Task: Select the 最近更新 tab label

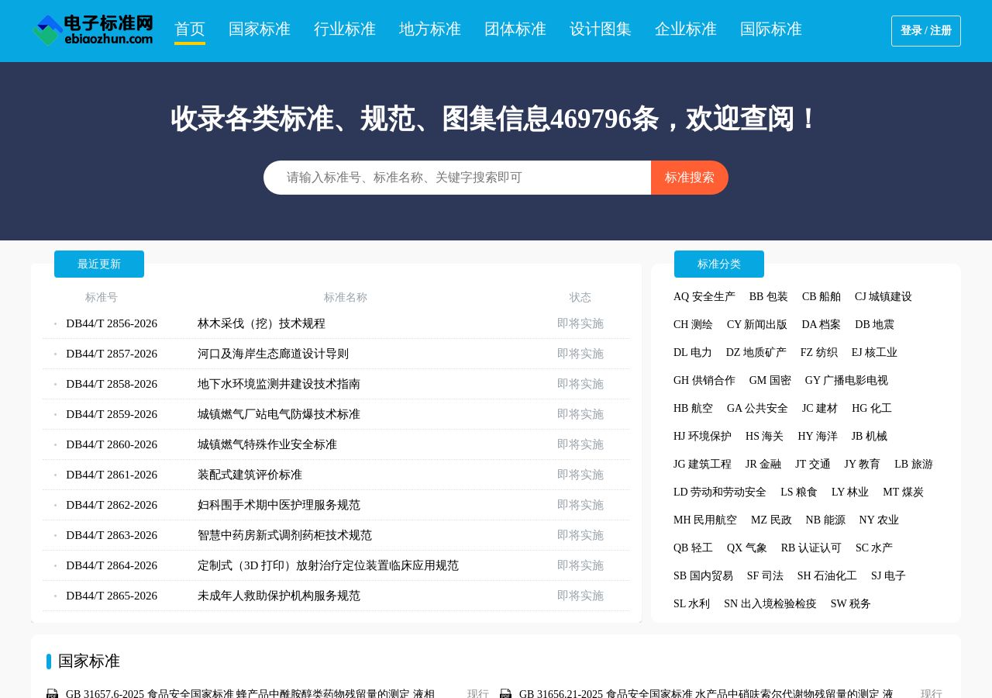Action: (x=99, y=264)
